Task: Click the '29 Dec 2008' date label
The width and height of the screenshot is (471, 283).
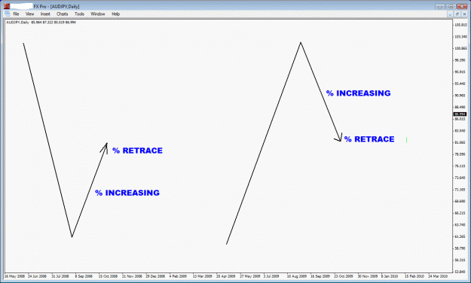Action: coord(155,276)
